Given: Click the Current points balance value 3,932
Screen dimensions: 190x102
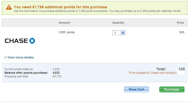Looking at the screenshot, I should 56,69.
